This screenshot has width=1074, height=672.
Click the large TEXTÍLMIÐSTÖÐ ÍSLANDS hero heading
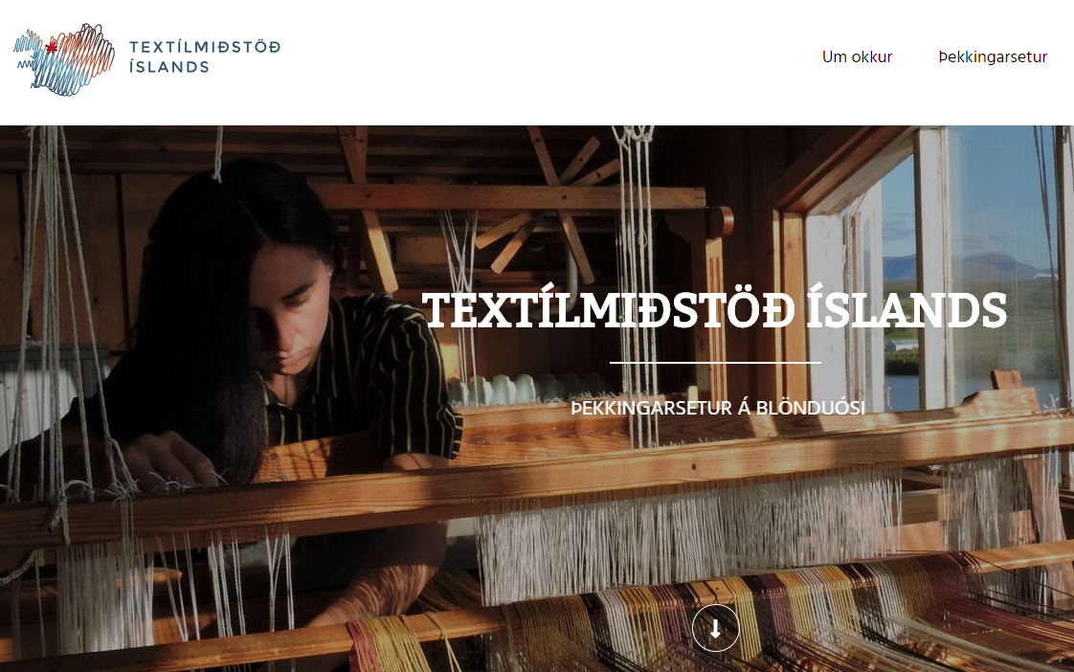click(714, 309)
